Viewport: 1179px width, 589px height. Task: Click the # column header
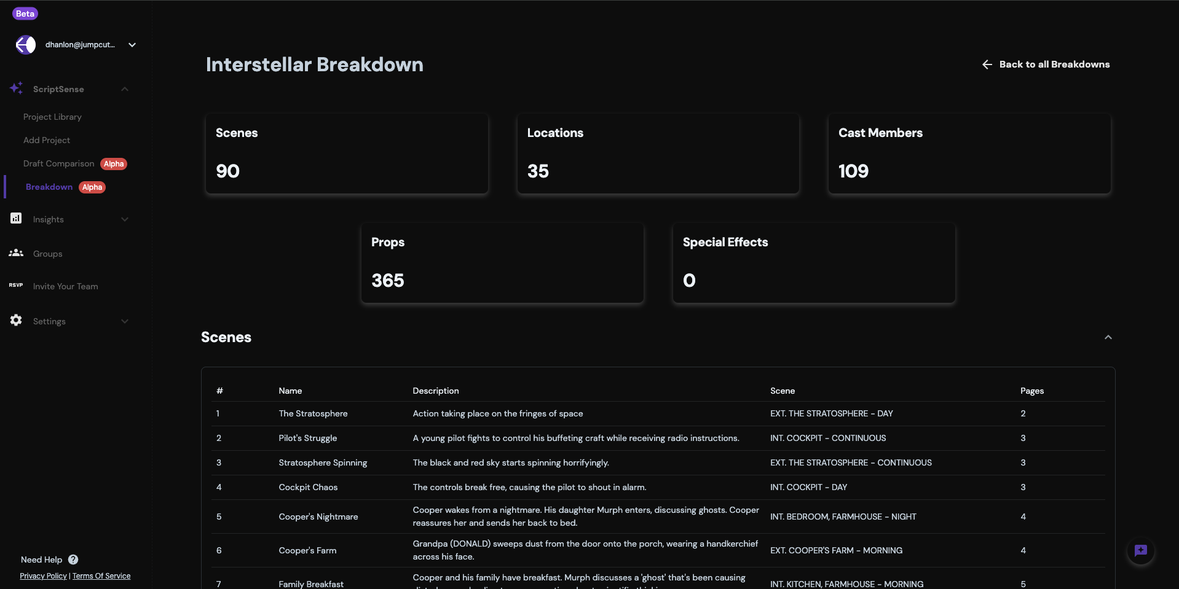[x=219, y=391]
